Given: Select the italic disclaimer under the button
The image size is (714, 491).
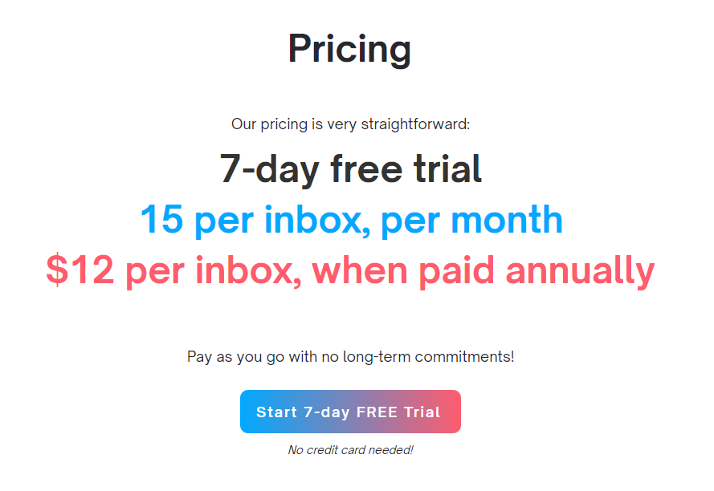Looking at the screenshot, I should 350,449.
